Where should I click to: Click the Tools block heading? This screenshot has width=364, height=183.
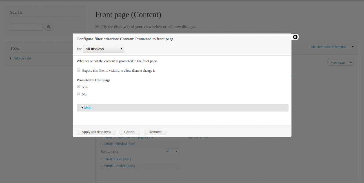(x=15, y=48)
